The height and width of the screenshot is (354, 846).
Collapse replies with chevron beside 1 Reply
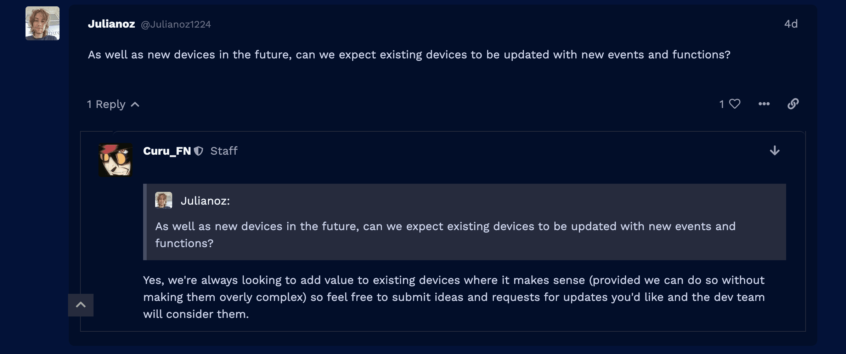(x=135, y=104)
